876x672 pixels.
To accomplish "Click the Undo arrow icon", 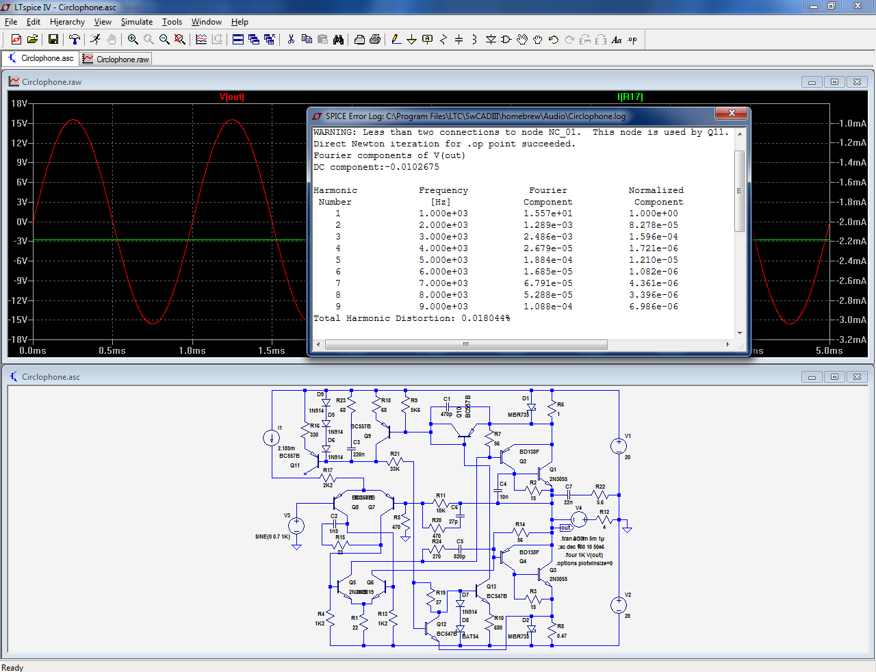I will (554, 40).
